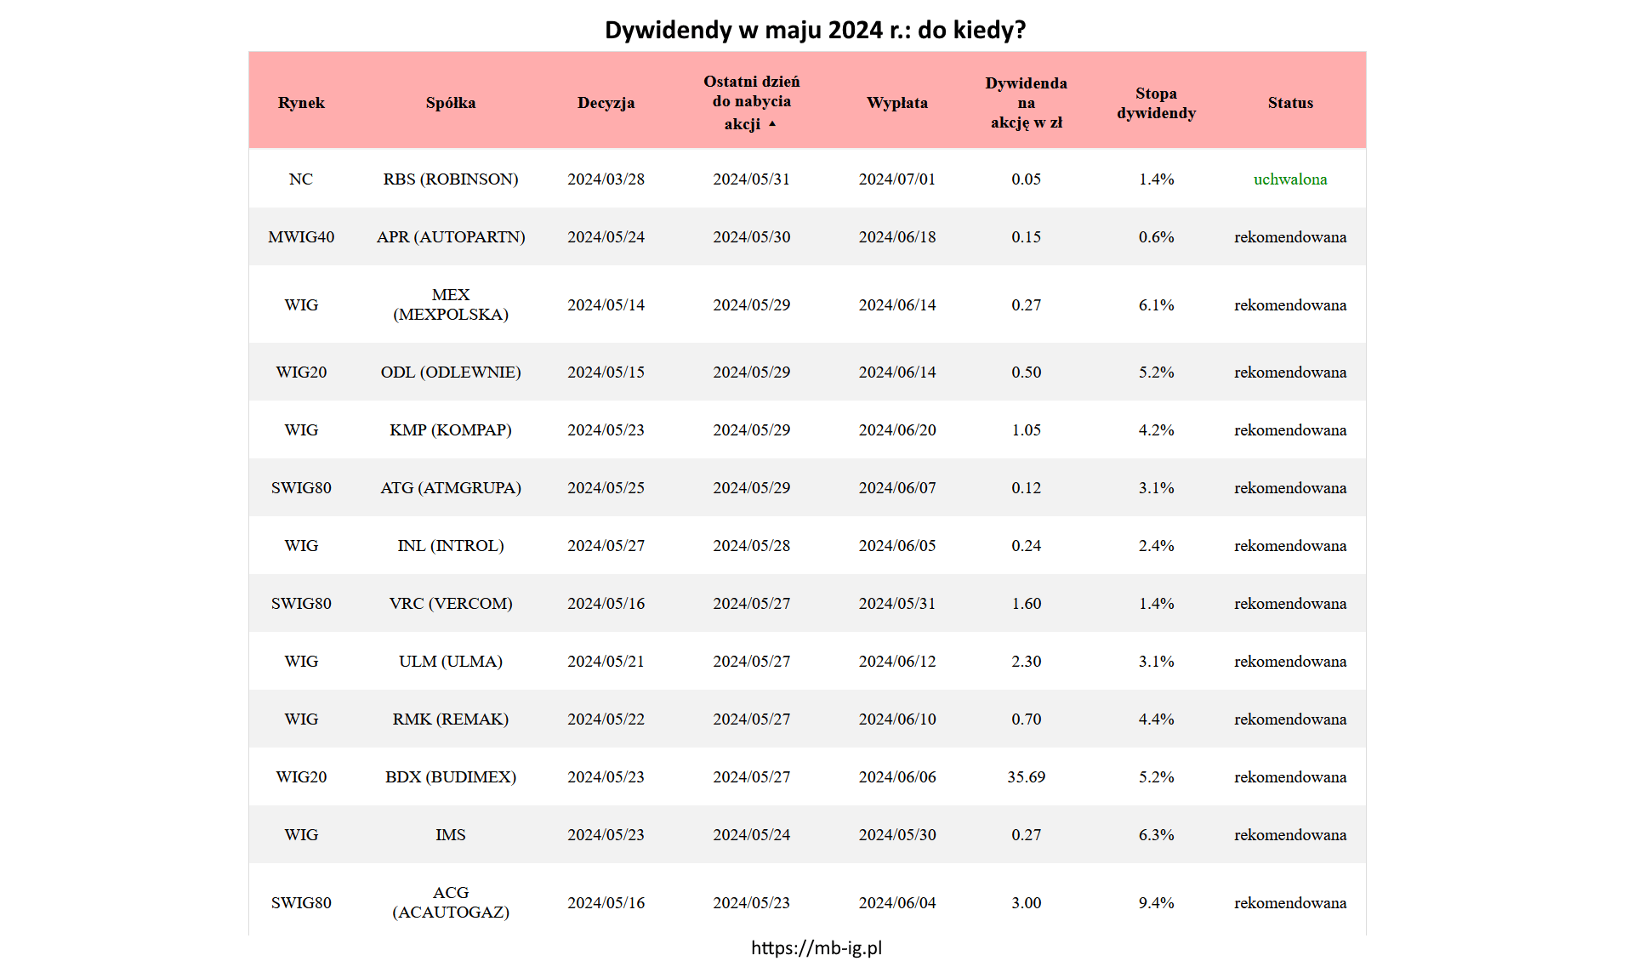Select MWIG40 market cell
The width and height of the screenshot is (1633, 978).
301,237
